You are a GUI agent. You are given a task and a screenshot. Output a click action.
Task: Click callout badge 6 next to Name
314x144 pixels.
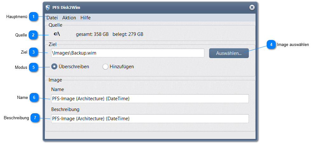(34, 98)
